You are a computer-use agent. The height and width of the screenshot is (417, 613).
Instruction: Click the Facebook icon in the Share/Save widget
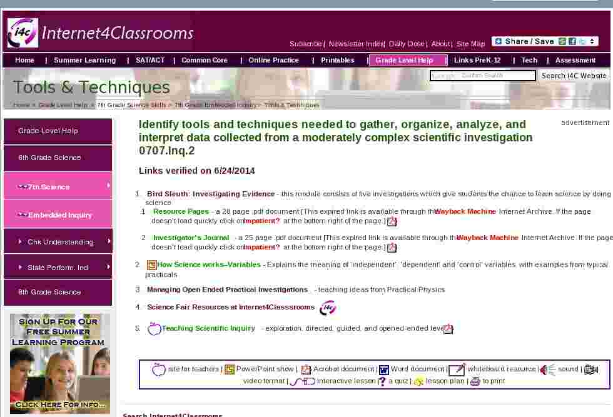click(572, 41)
